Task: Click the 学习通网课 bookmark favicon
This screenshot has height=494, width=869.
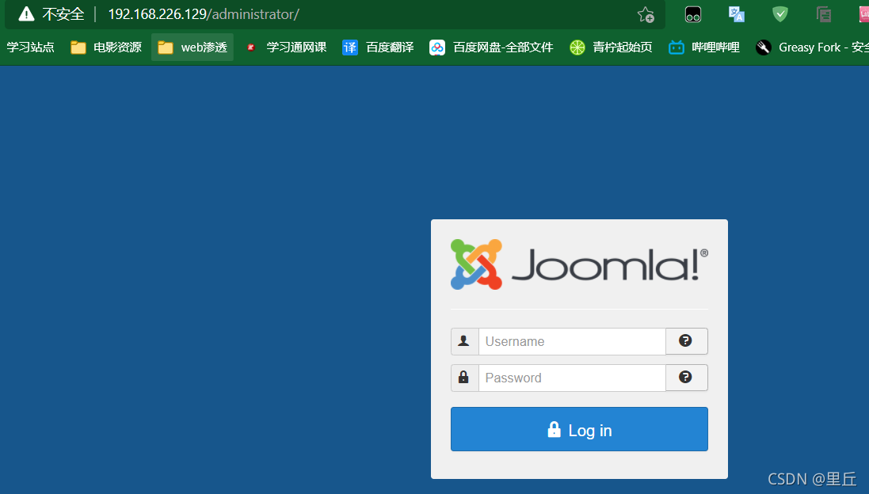Action: 251,47
